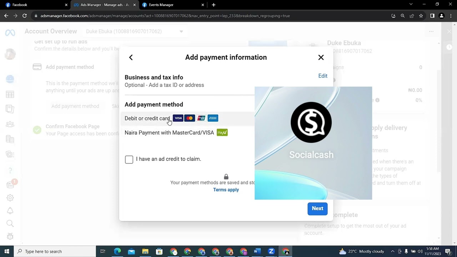Viewport: 457px width, 257px height.
Task: Toggle the Chrome side panel
Action: pyautogui.click(x=432, y=16)
